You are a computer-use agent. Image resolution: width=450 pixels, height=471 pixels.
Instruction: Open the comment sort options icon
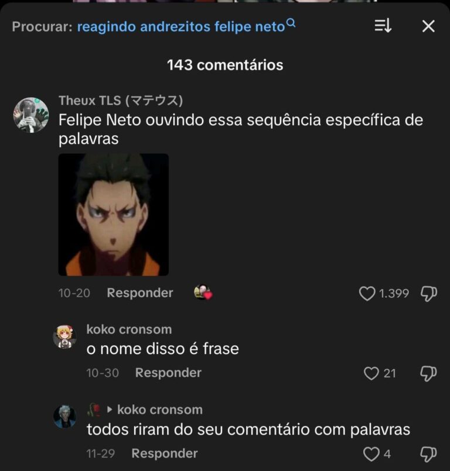(383, 26)
